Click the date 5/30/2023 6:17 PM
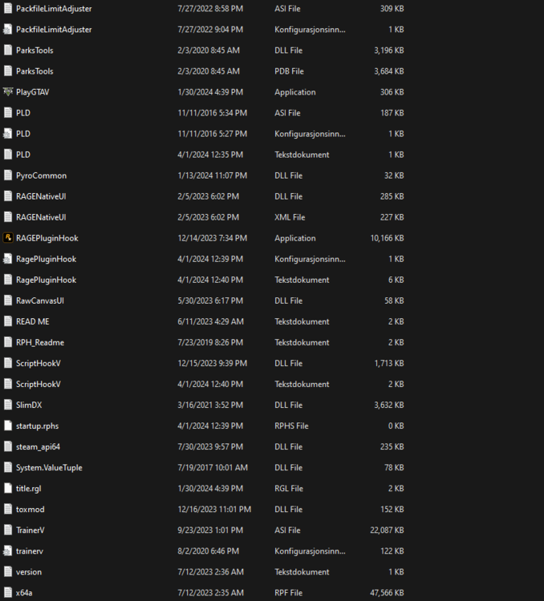Screen dimensions: 544x601 coord(210,300)
